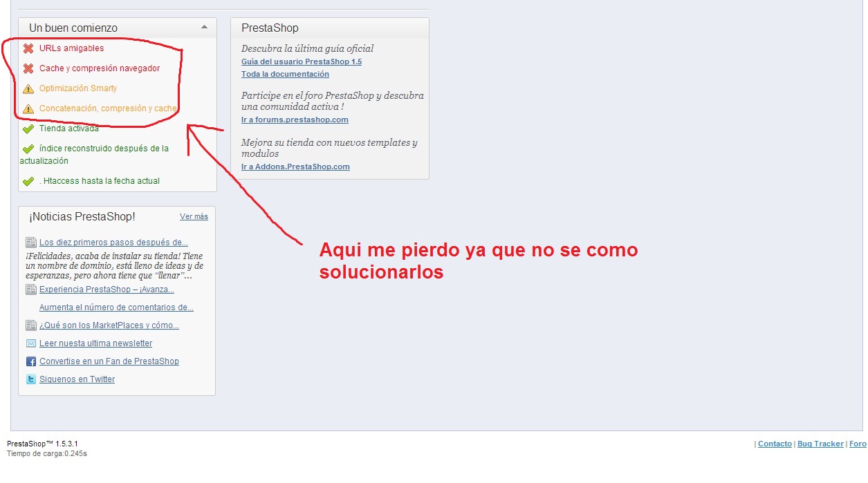Open Optimización Smarty setting

78,88
